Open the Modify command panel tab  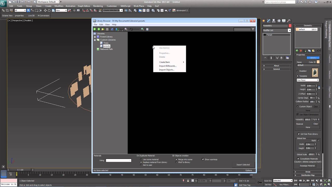click(x=269, y=21)
